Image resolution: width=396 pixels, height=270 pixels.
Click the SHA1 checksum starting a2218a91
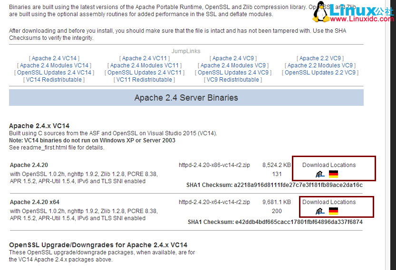pyautogui.click(x=274, y=185)
